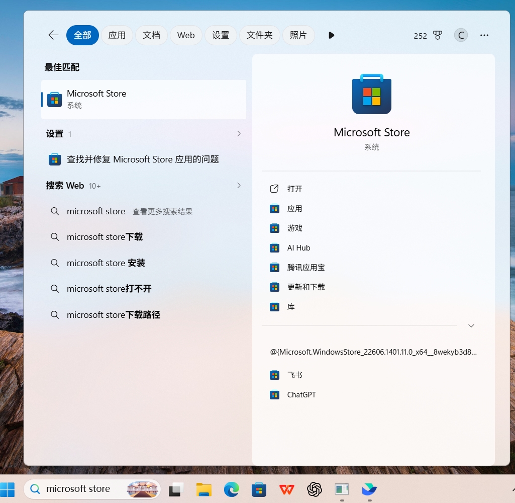Open File Explorer from the taskbar
Image resolution: width=515 pixels, height=503 pixels.
203,489
